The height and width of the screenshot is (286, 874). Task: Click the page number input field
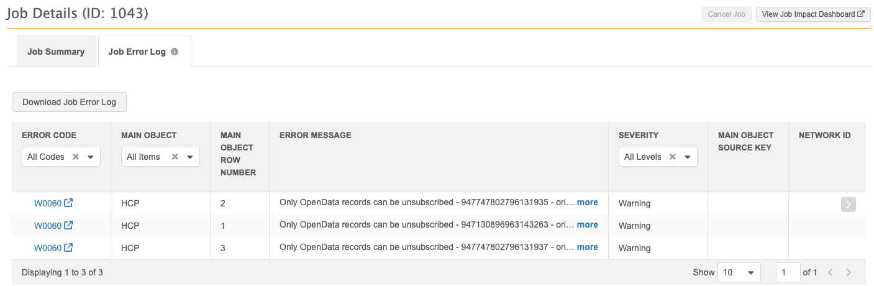788,272
